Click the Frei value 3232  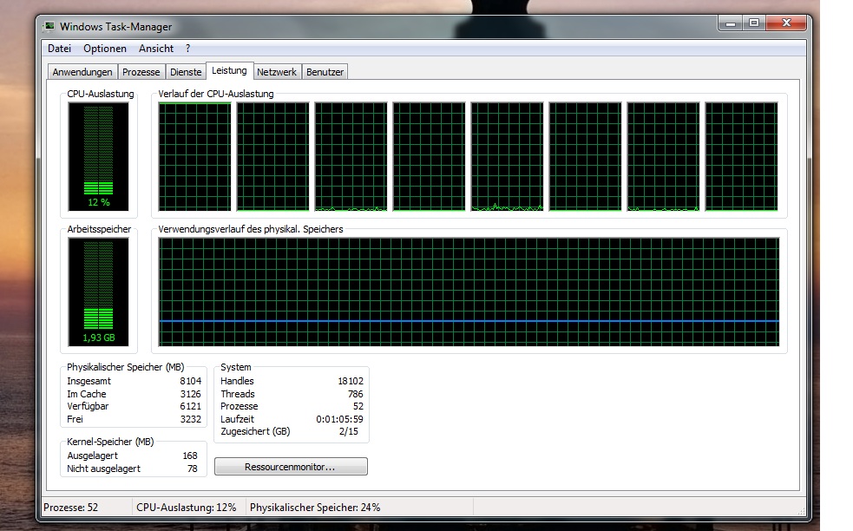(x=190, y=419)
